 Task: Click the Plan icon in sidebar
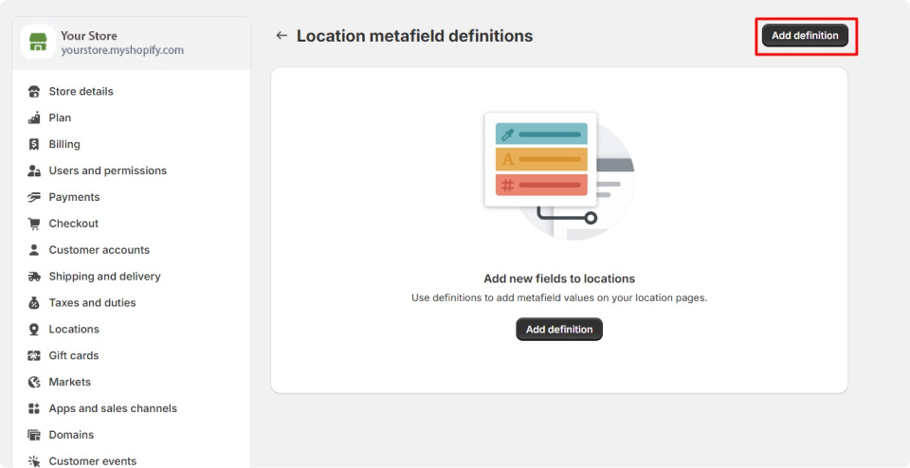tap(34, 118)
